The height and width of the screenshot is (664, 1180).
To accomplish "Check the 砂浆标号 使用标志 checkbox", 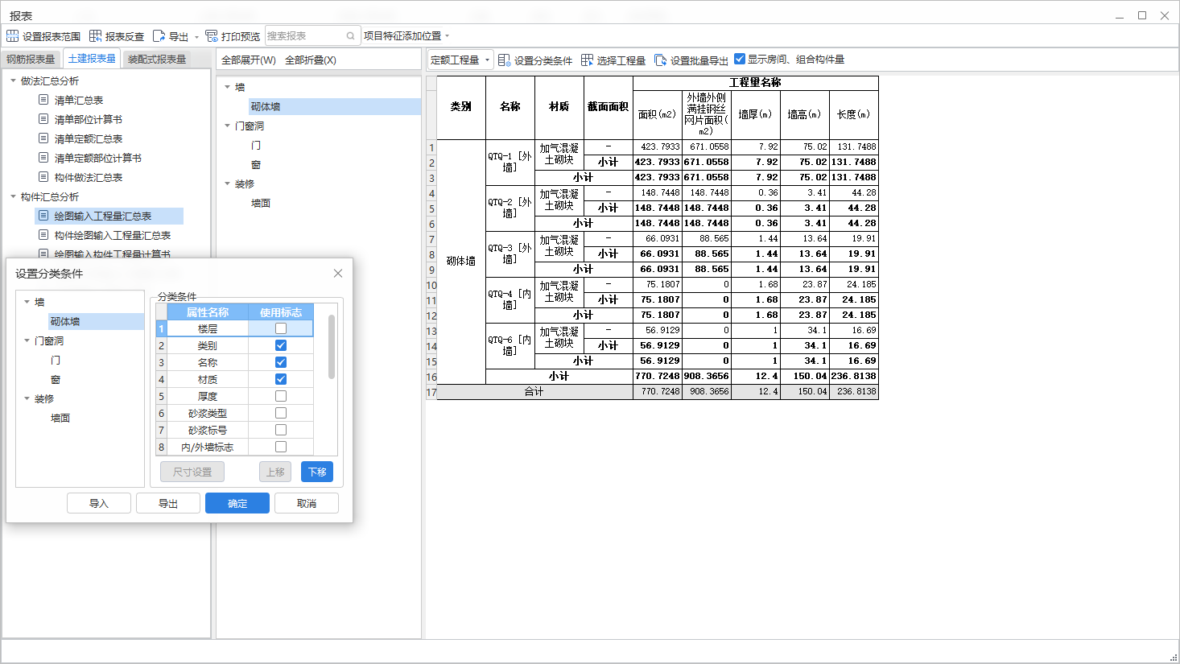I will click(281, 430).
